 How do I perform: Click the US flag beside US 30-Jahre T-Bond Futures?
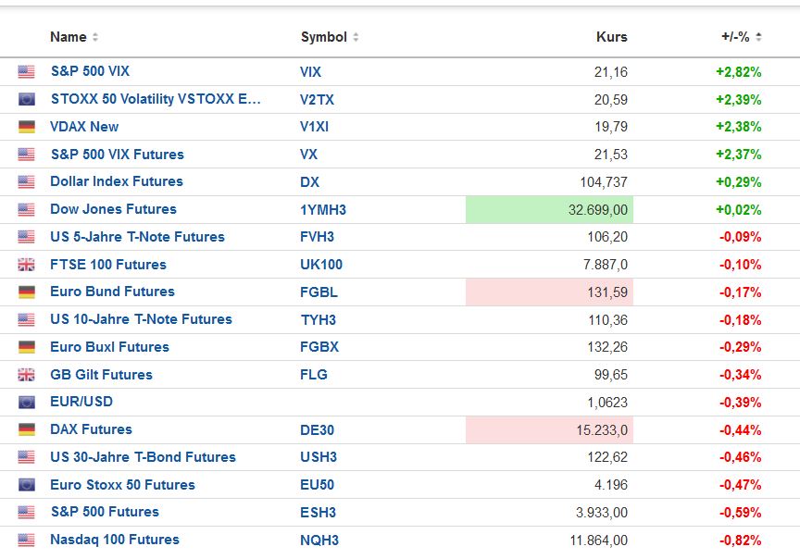27,457
